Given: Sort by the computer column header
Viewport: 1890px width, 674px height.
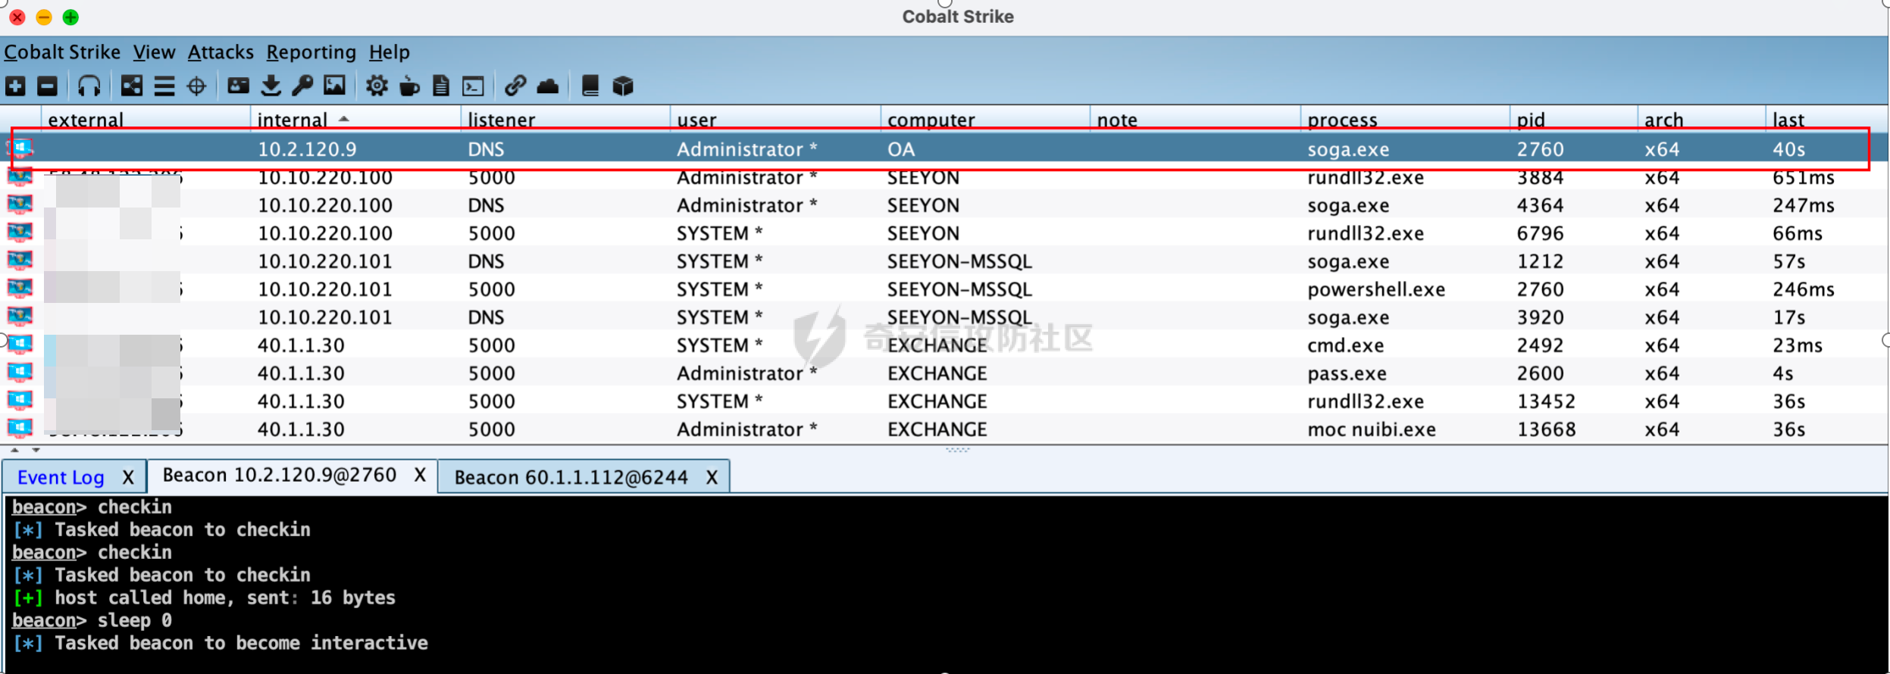Looking at the screenshot, I should (985, 119).
